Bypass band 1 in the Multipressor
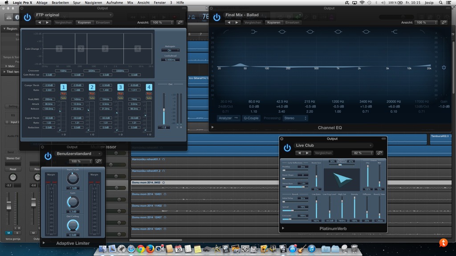Screen dimensions: 456x256 [x=63, y=94]
